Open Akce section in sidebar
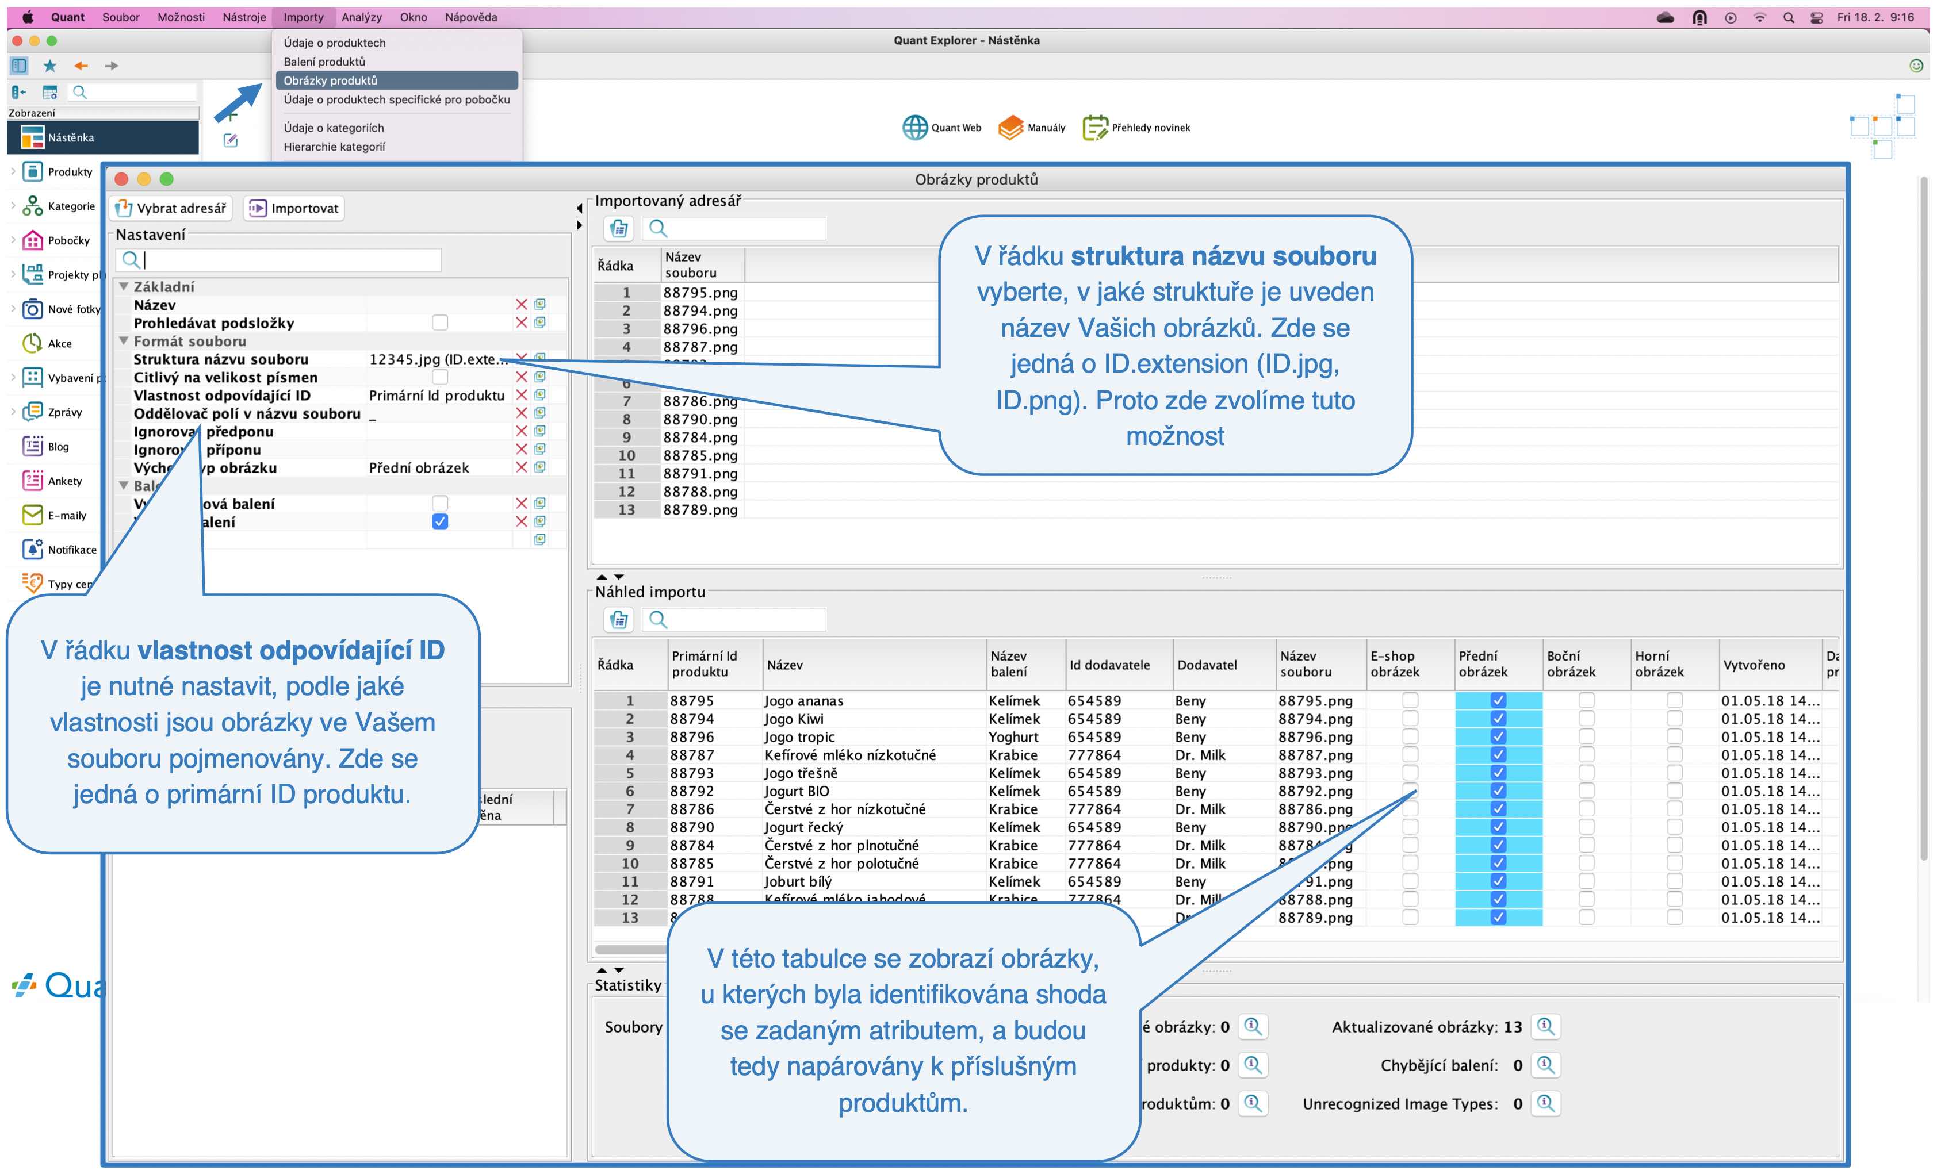 click(x=47, y=343)
